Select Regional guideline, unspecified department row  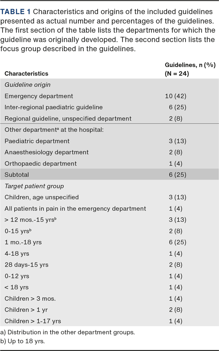tap(68, 118)
